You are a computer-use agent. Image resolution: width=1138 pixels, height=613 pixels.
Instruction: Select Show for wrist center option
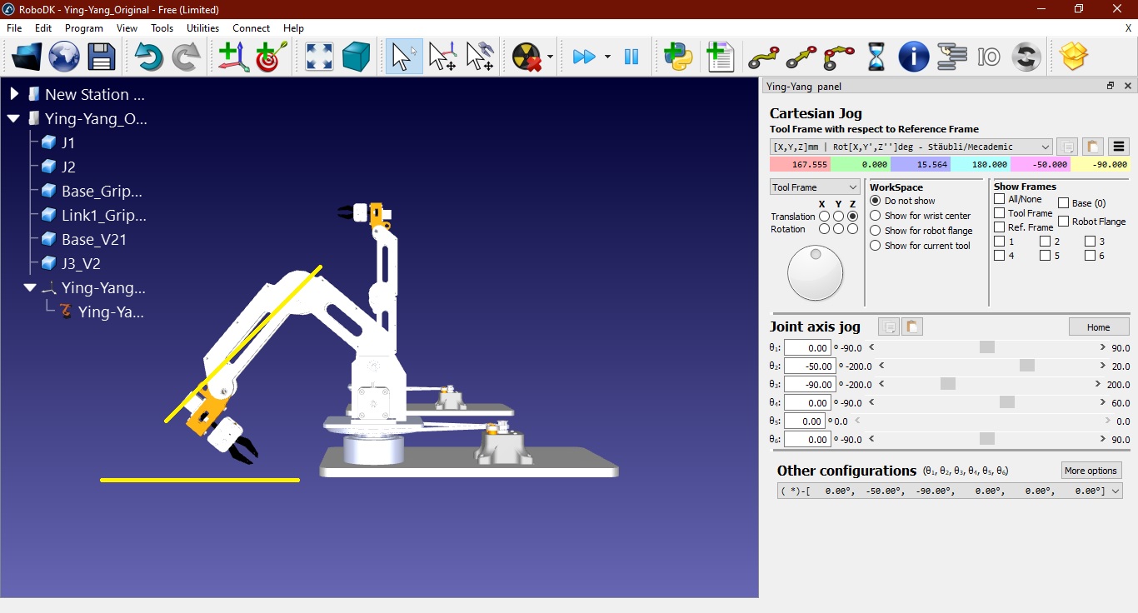click(876, 216)
